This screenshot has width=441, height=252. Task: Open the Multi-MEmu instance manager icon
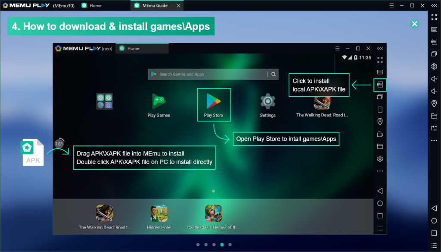[434, 54]
